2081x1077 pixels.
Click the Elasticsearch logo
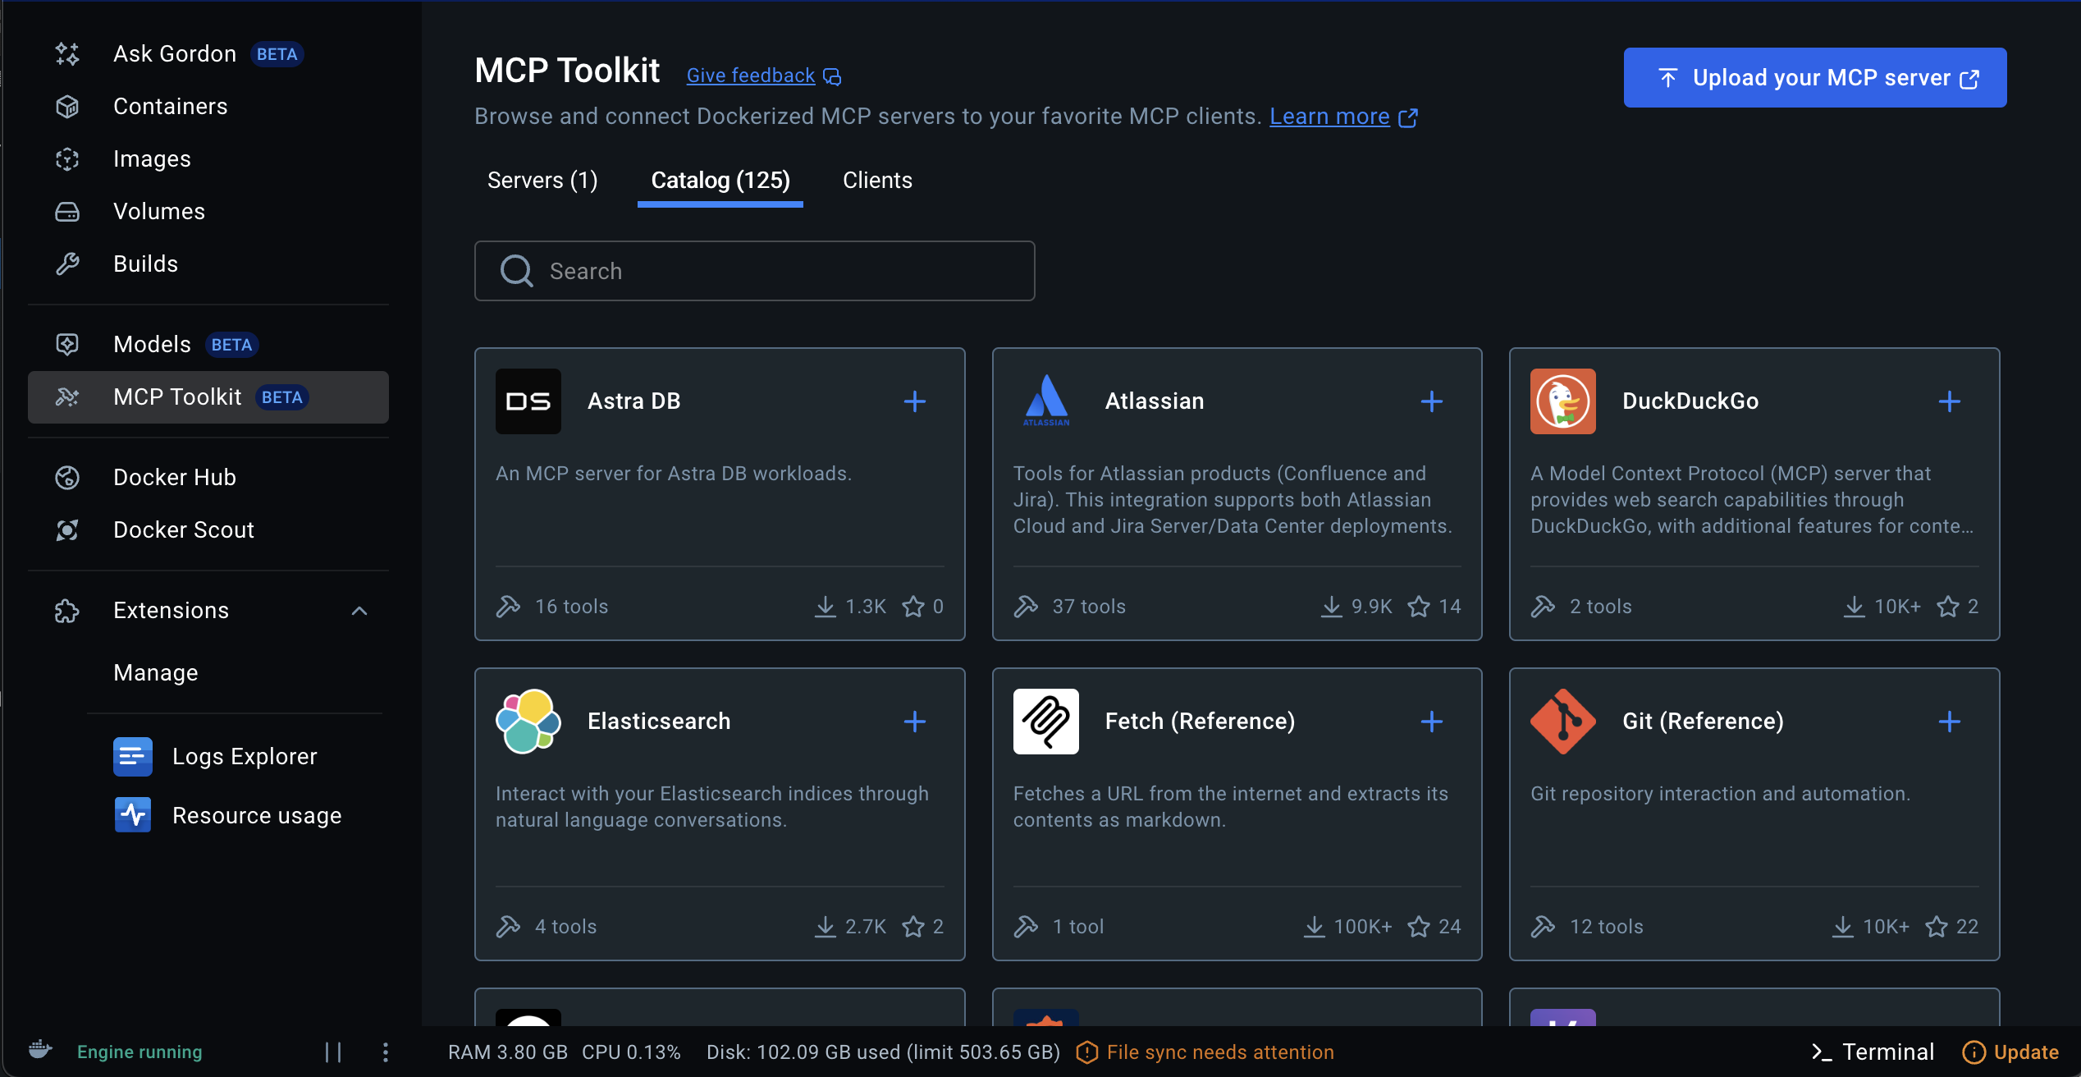[528, 722]
